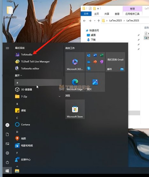The height and width of the screenshot is (177, 149).
Task: Open the hamburger menu in Start
Action: [7, 48]
